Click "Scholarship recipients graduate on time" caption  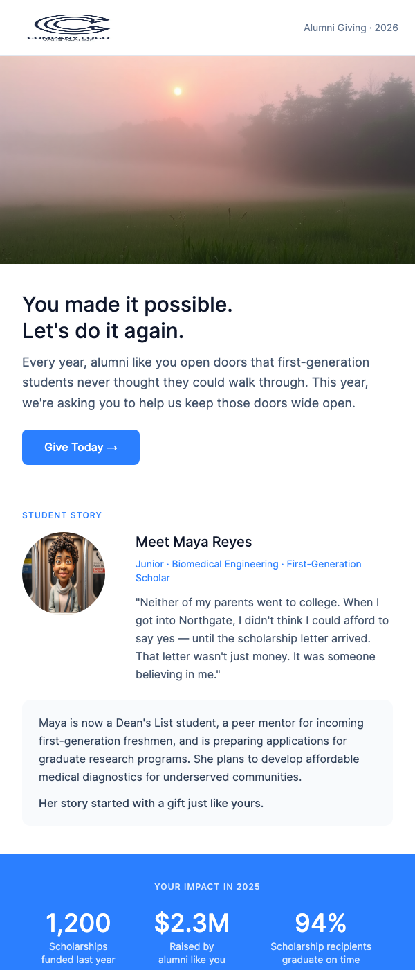321,953
